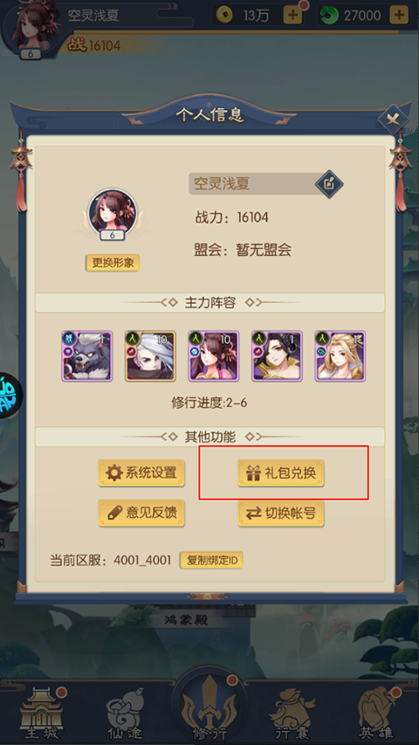This screenshot has height=745, width=419.
Task: Select the white-haired masked hero thumbnail
Action: point(150,356)
